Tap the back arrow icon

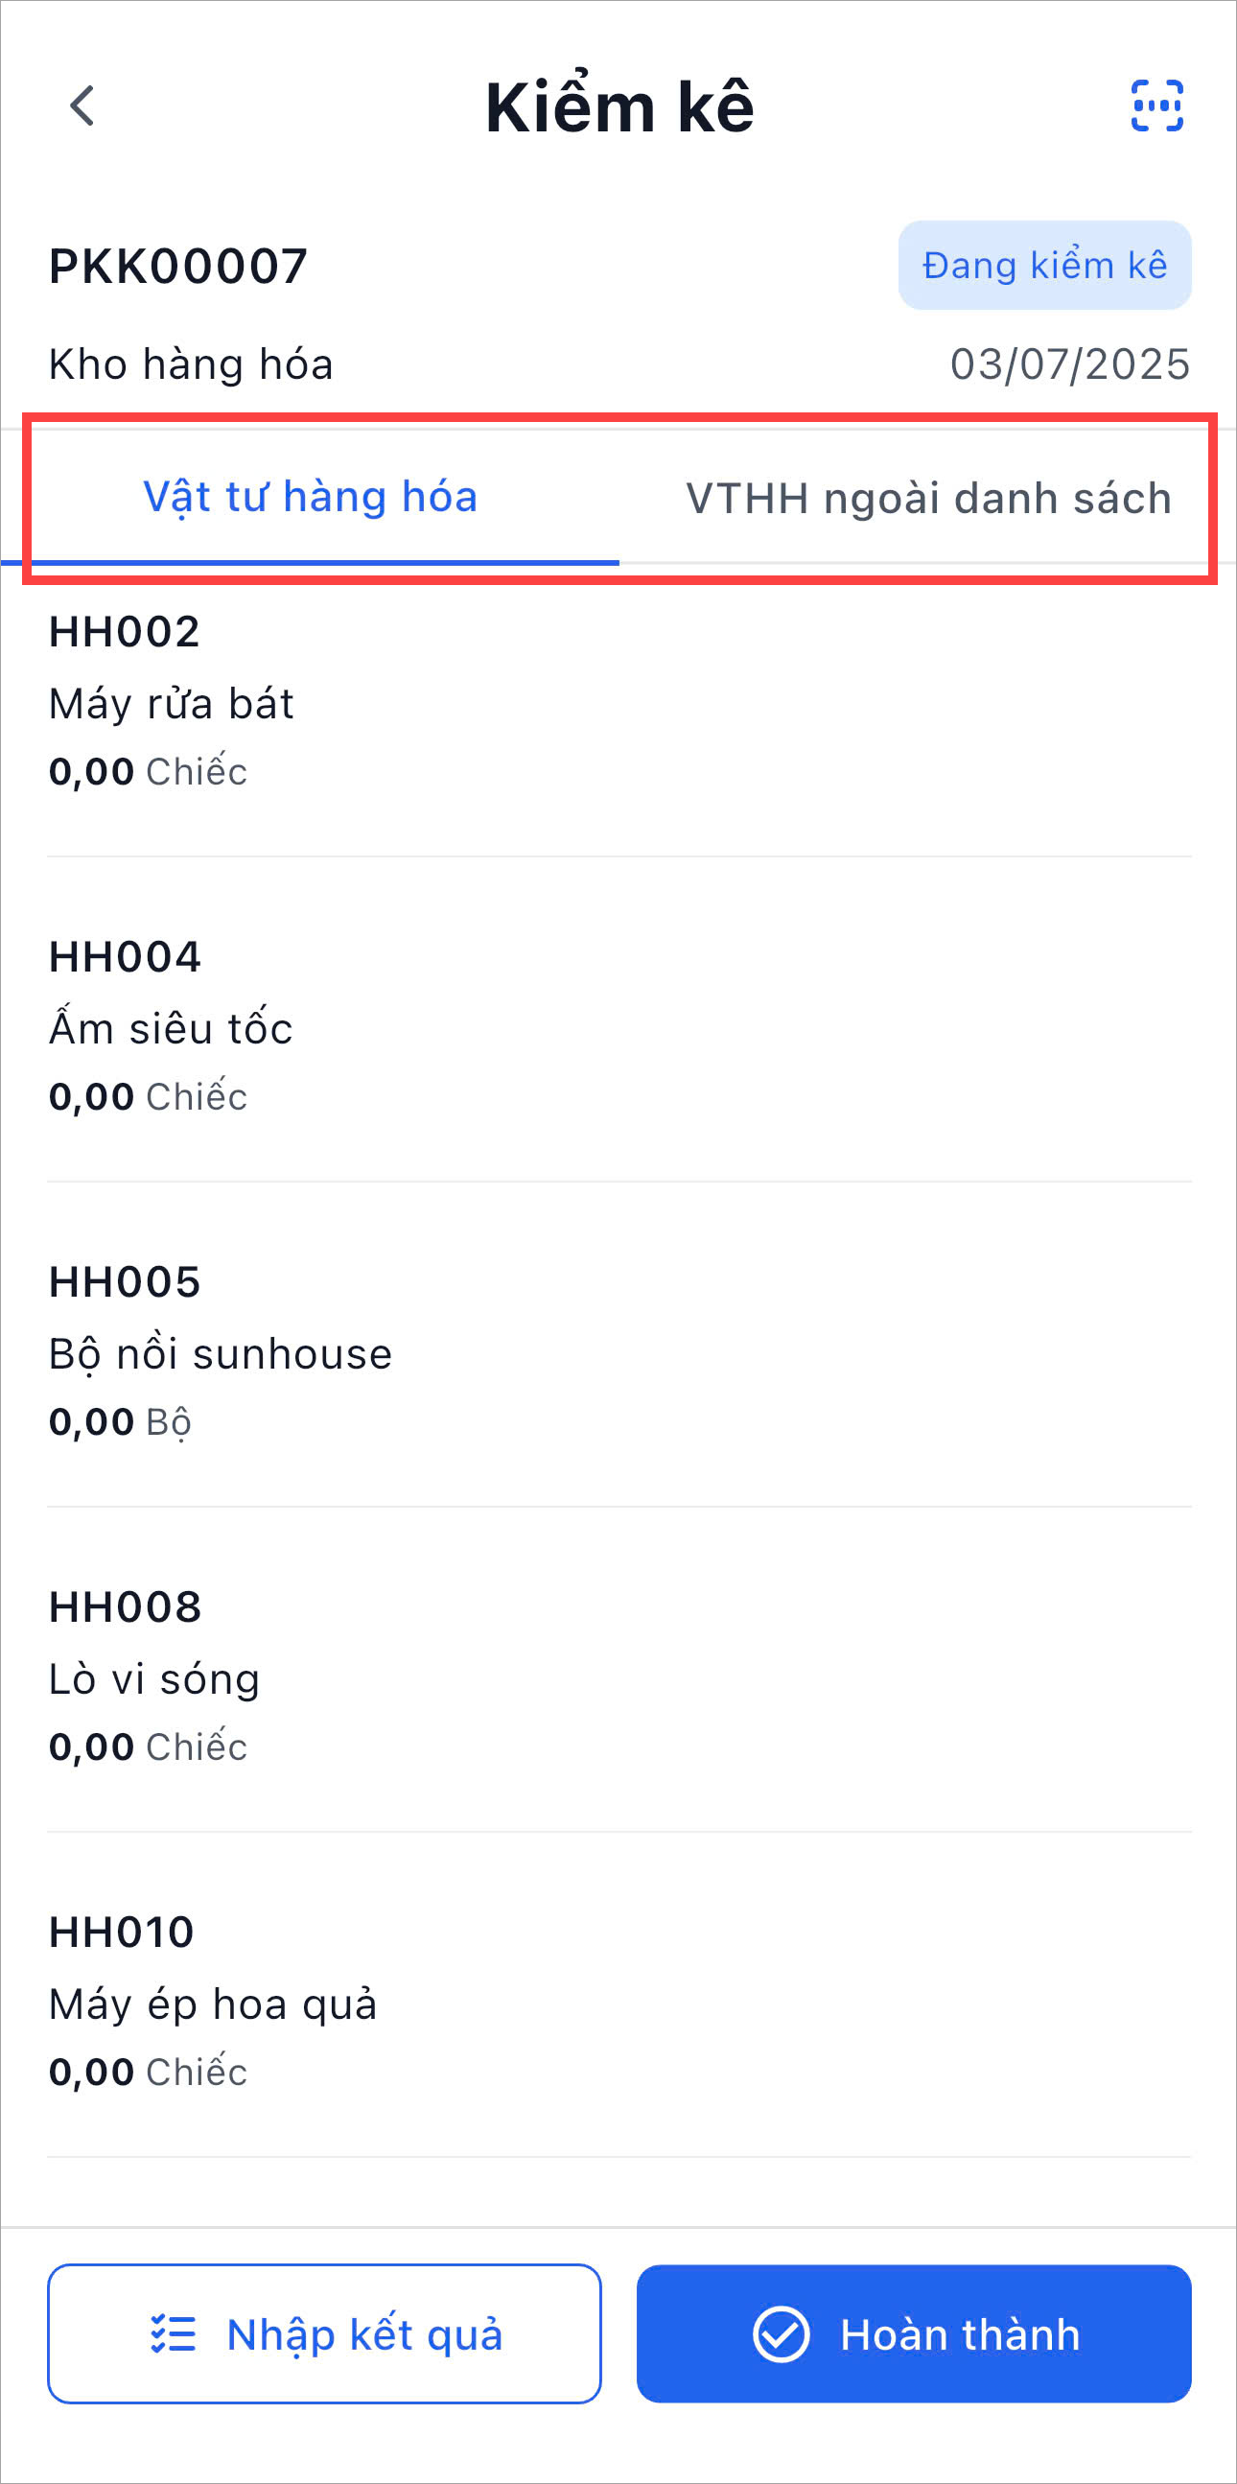coord(82,106)
